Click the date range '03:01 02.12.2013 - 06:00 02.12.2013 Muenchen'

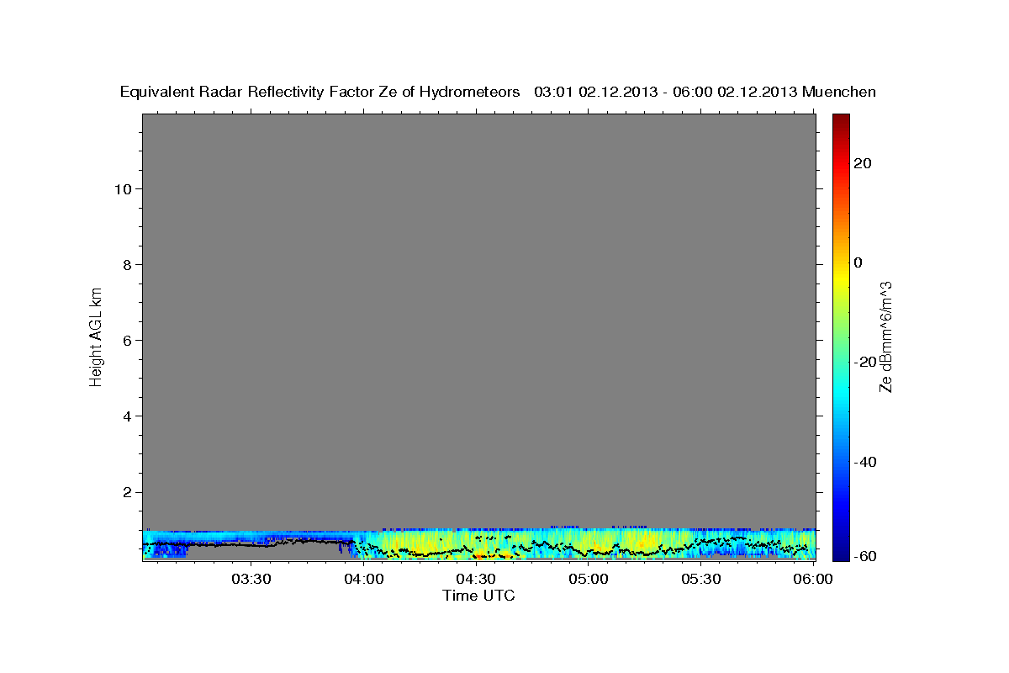[x=705, y=92]
